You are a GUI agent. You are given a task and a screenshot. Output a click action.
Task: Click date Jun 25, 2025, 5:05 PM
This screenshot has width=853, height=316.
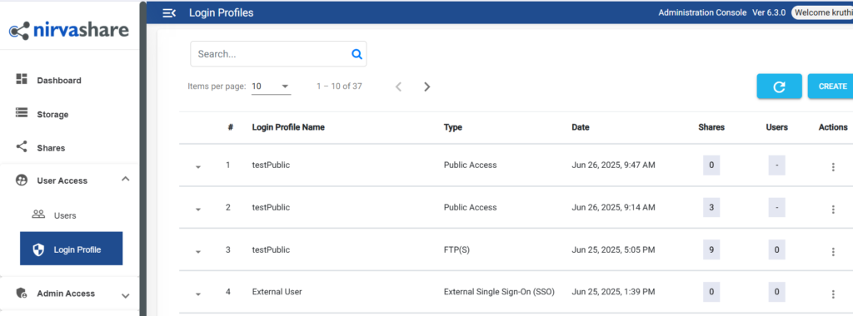tap(613, 249)
